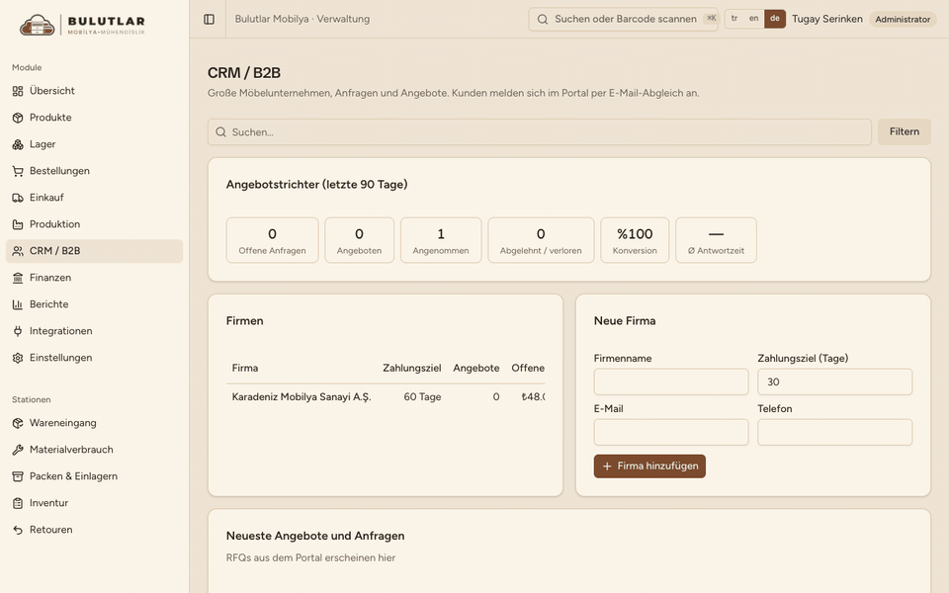The width and height of the screenshot is (949, 593).
Task: Click the Angebote column header
Action: tap(476, 368)
